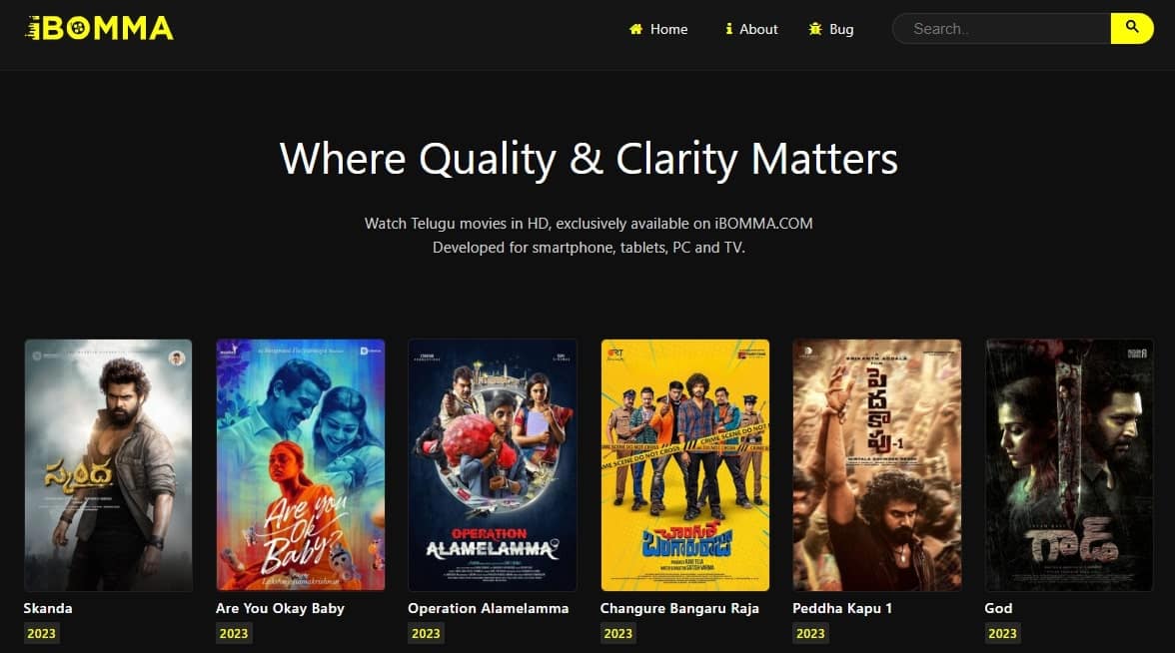The width and height of the screenshot is (1175, 653).
Task: Click the Operation Alamelamma title text
Action: coord(488,608)
